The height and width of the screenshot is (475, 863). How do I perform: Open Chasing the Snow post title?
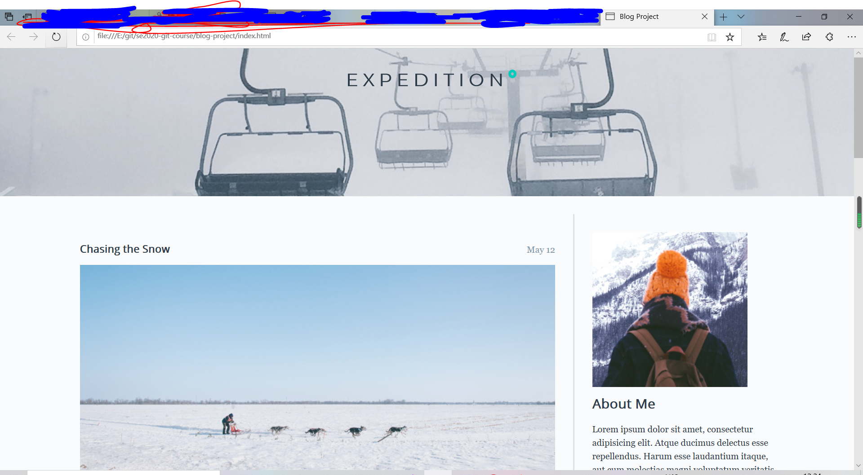[125, 249]
